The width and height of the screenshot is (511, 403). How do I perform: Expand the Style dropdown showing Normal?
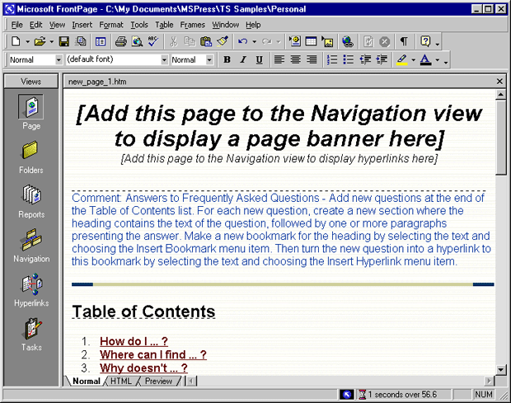(59, 60)
